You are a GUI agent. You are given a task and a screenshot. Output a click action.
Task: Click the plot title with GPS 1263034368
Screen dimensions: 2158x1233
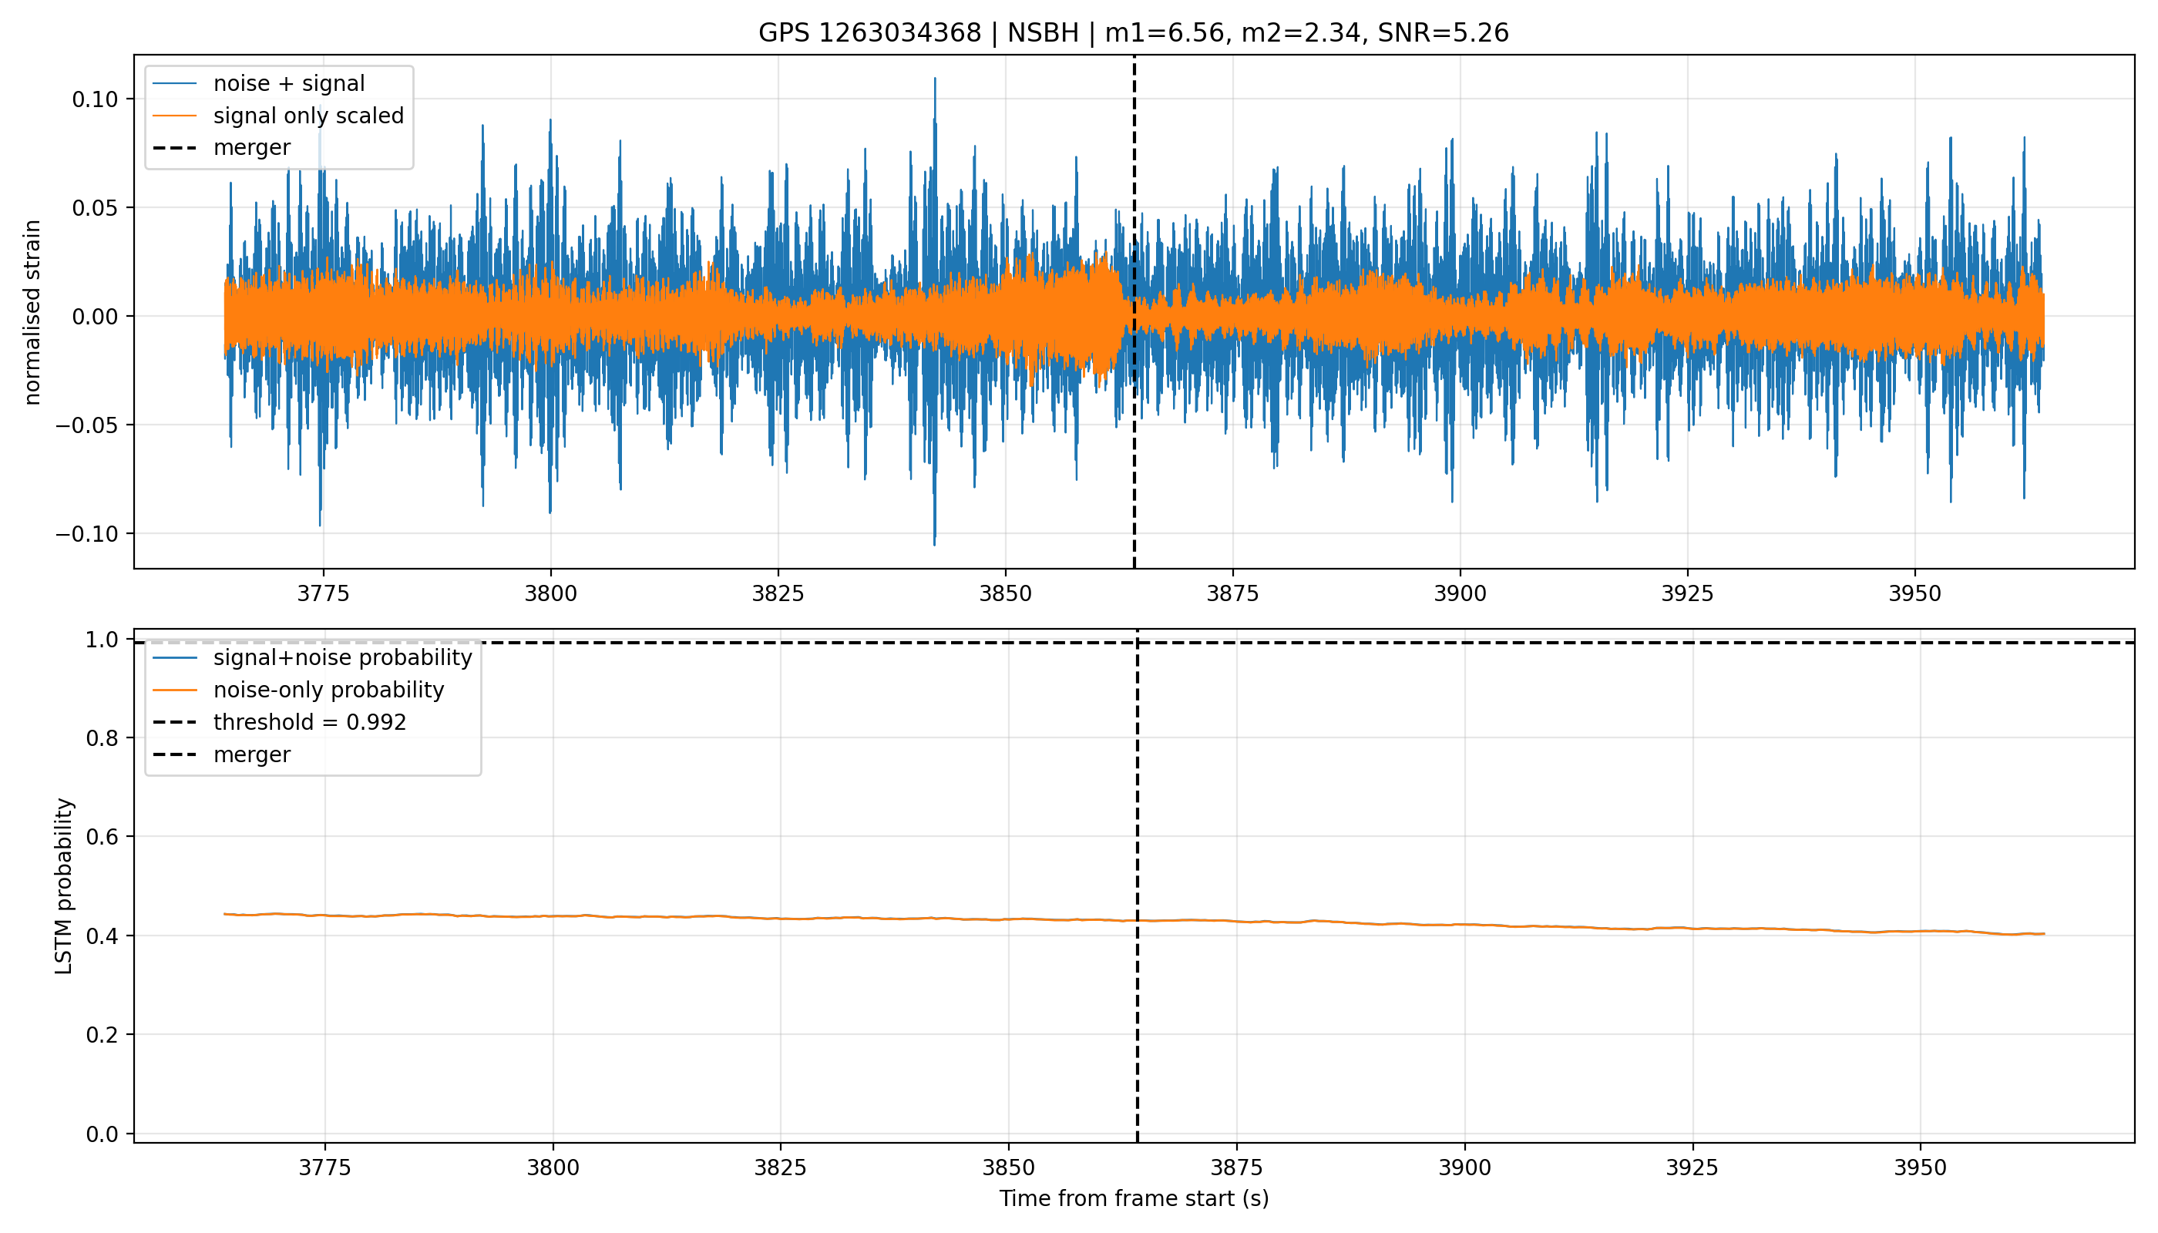(1133, 33)
